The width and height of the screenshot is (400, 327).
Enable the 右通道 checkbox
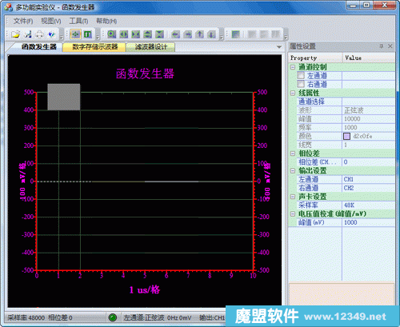tap(301, 84)
